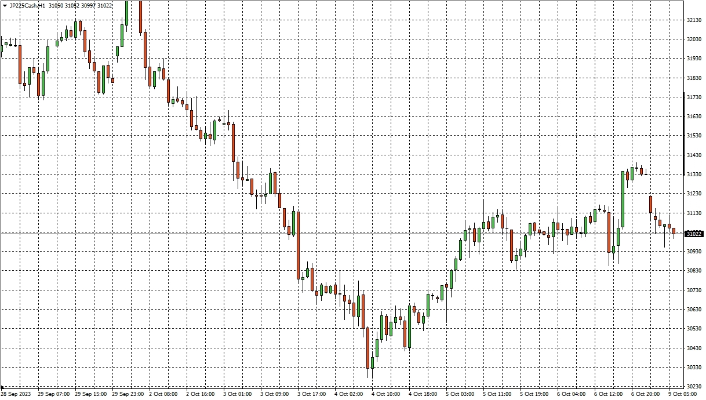
Task: Click the 30230 price axis label
Action: click(x=694, y=387)
